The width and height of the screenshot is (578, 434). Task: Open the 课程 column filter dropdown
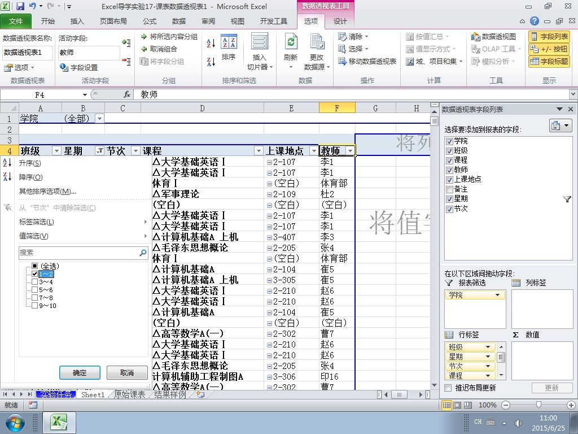259,150
